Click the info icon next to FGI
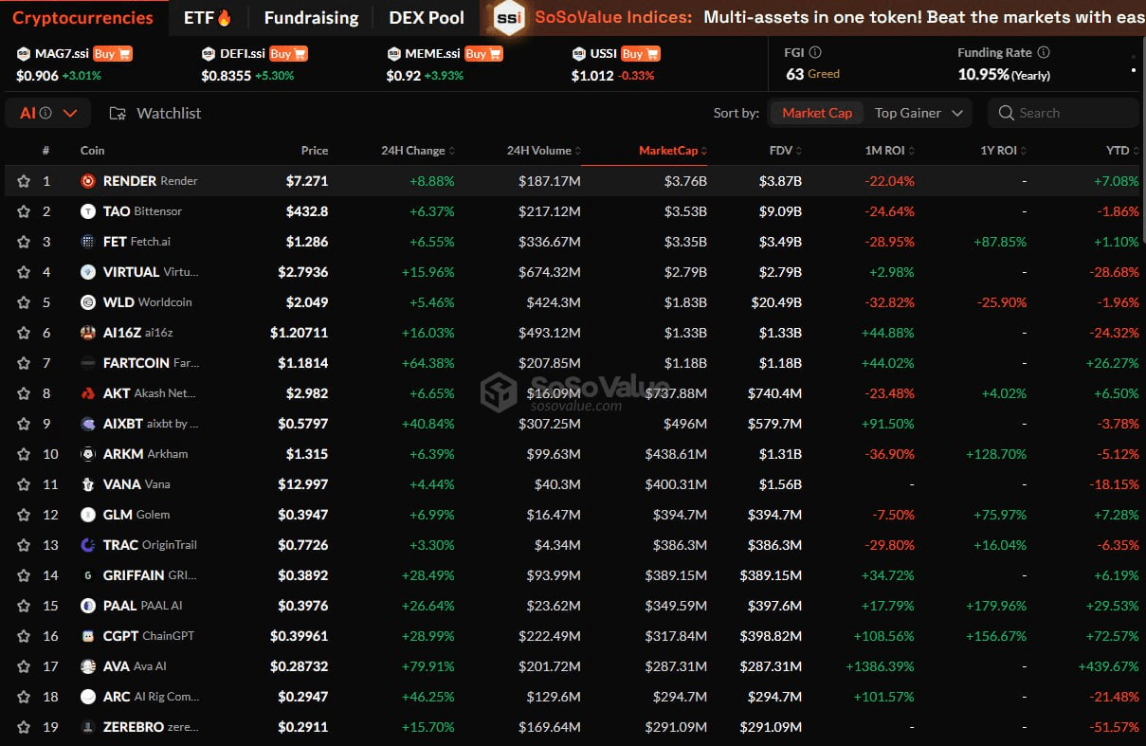Screen dimensions: 1146x746 pyautogui.click(x=815, y=53)
